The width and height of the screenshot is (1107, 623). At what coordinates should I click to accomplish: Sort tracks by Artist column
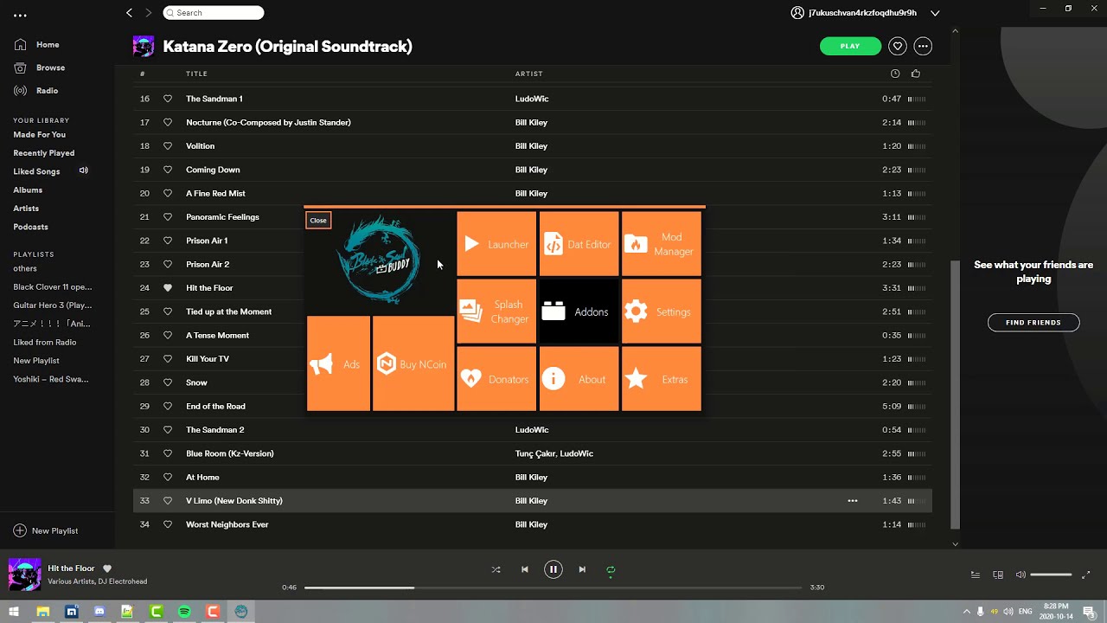(x=529, y=74)
